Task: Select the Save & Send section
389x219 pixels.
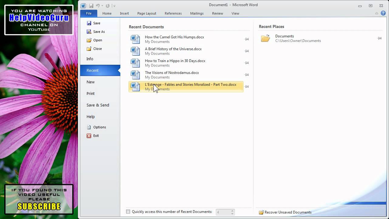Action: click(x=98, y=105)
